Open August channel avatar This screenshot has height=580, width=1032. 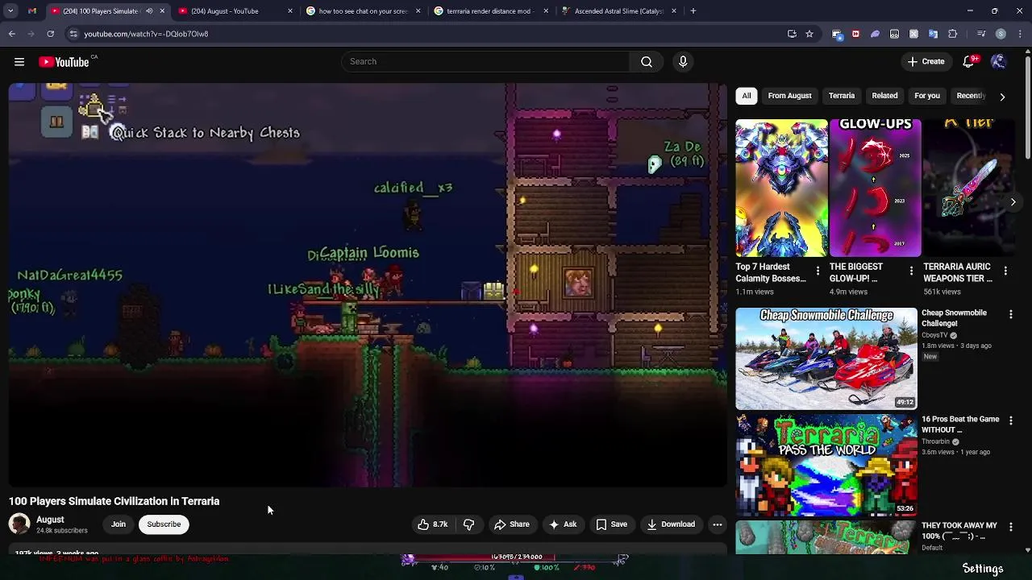click(x=19, y=524)
